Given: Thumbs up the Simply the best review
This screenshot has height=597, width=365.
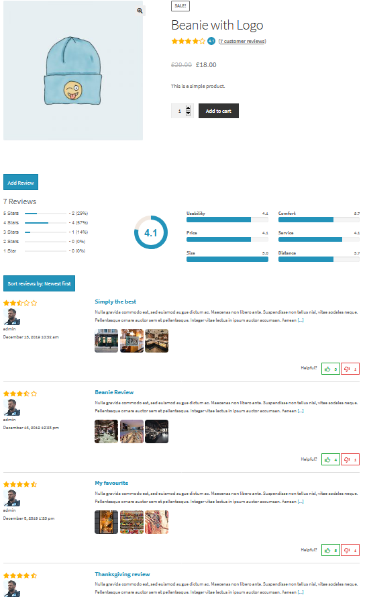Looking at the screenshot, I should 330,369.
